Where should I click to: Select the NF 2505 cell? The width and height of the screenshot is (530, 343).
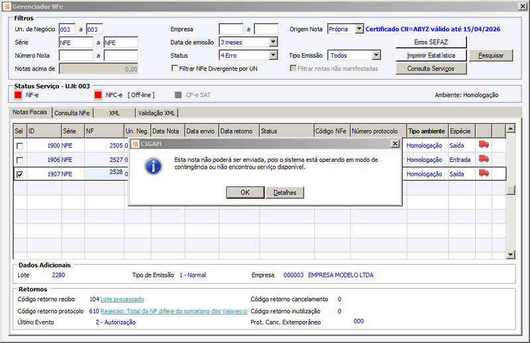[104, 145]
